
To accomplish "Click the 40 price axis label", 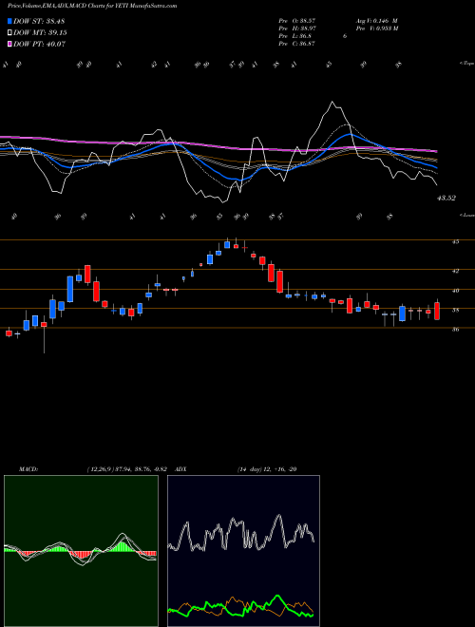I will (x=455, y=291).
